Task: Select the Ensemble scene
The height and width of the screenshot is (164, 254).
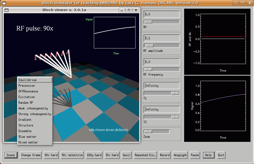Action: (x=35, y=131)
